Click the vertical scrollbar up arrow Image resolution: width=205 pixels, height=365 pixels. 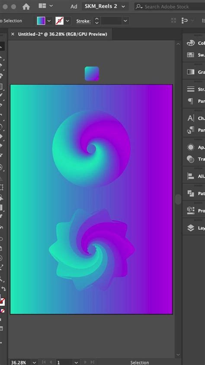[178, 44]
